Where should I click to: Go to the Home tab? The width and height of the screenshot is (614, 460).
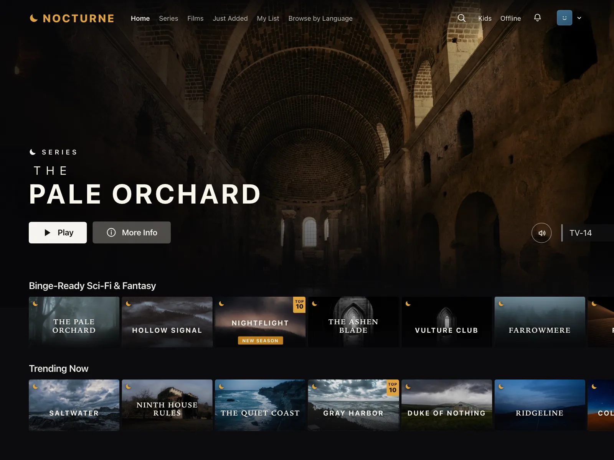click(140, 18)
